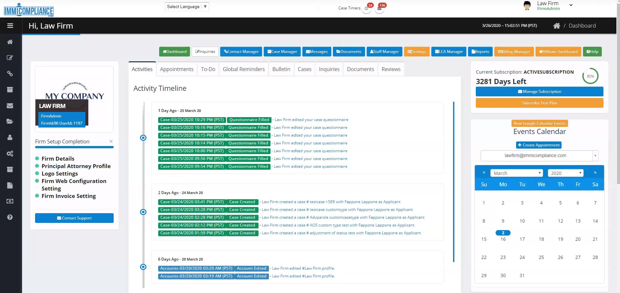620x293 pixels.
Task: Open the Home icon in the sidebar
Action: point(10,42)
